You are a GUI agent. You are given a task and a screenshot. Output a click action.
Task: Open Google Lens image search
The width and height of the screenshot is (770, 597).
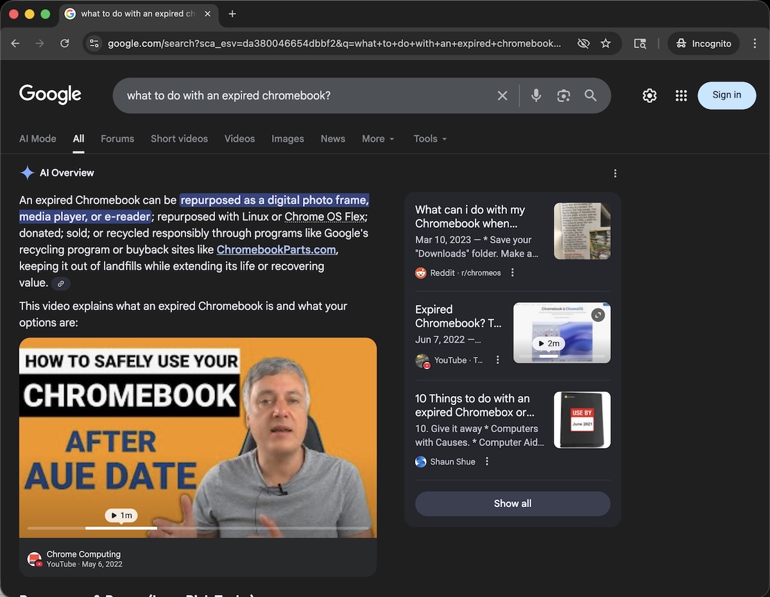[563, 95]
